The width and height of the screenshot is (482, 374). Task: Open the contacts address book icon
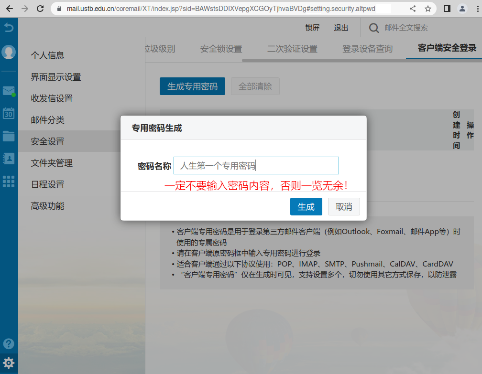point(9,158)
